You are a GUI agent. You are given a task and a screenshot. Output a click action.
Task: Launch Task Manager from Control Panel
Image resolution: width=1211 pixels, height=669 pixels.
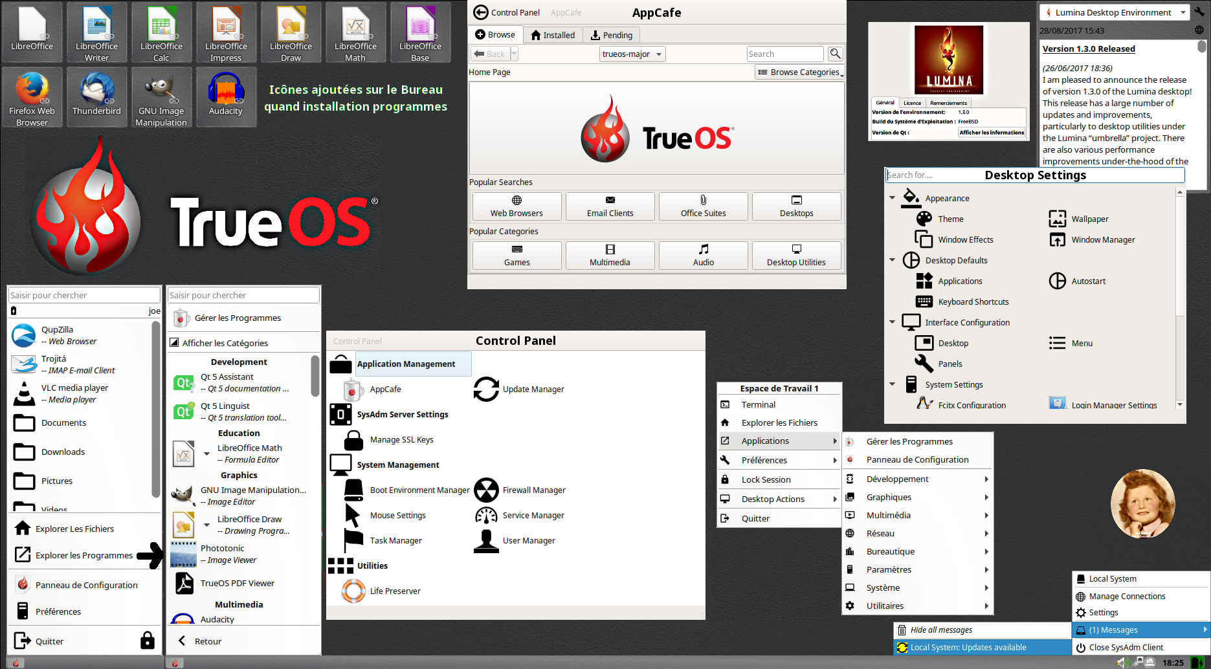tap(383, 541)
